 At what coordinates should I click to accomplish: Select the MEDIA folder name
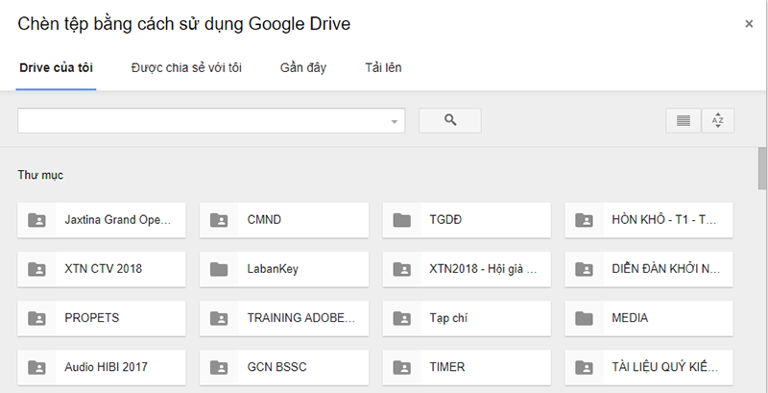tap(630, 318)
